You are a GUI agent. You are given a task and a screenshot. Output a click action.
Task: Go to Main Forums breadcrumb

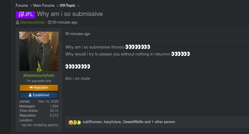44,5
